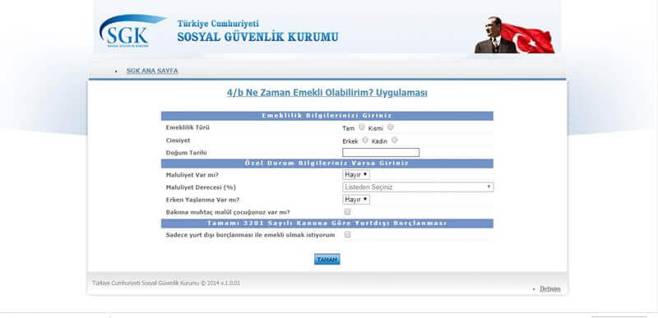Click the Özel Durum Bilgileriniz section header
Image resolution: width=658 pixels, height=318 pixels.
(327, 164)
